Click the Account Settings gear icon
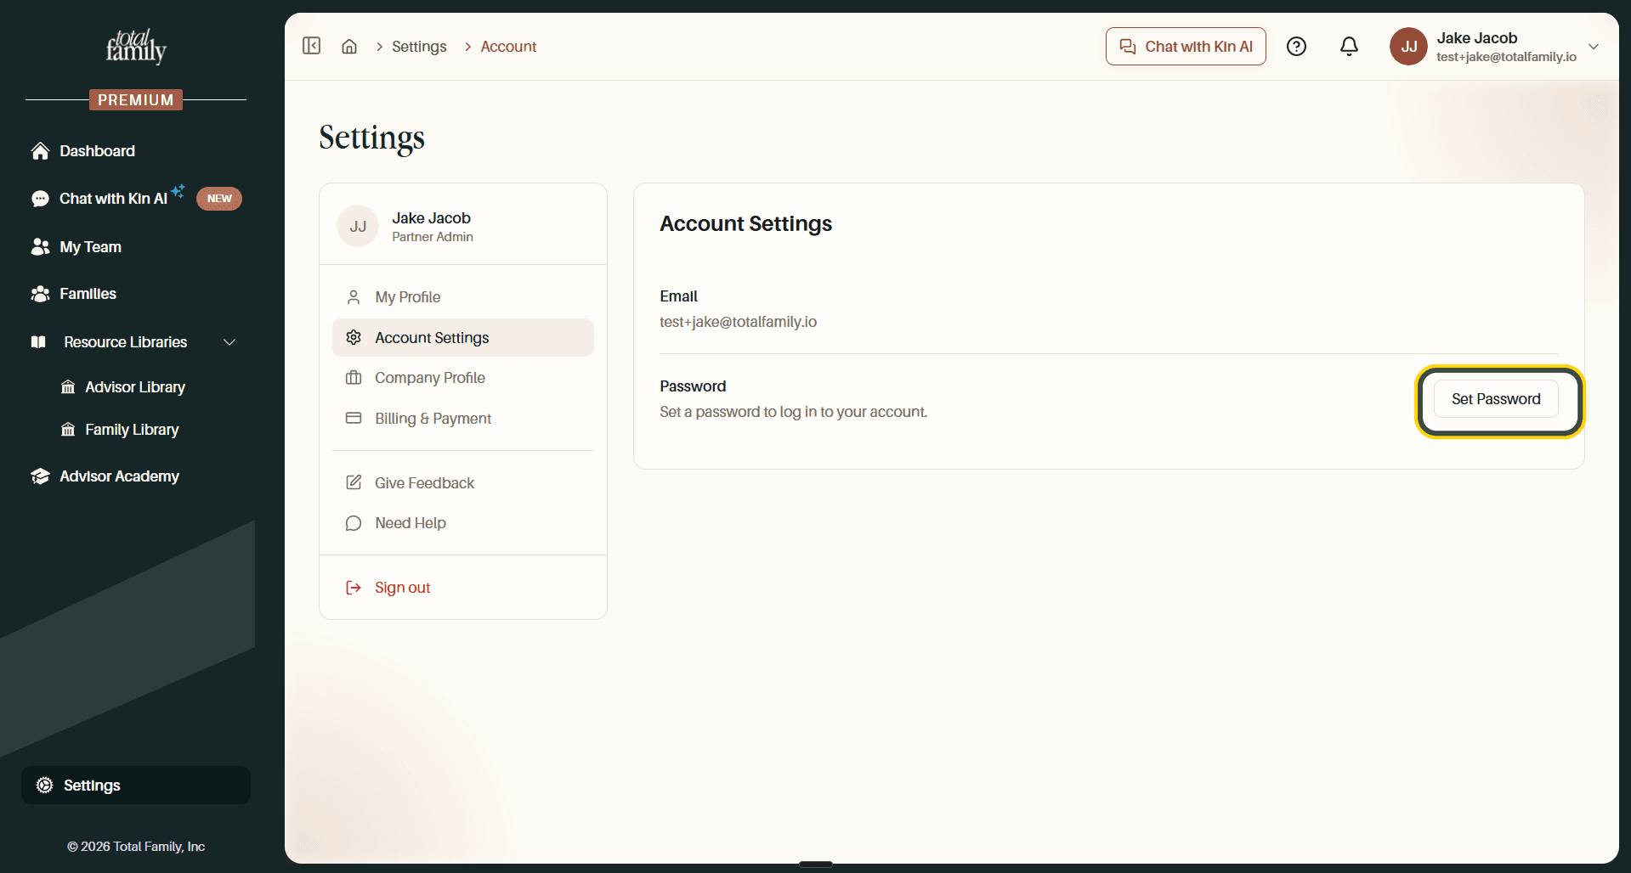Screen dimensions: 1631x873 pos(354,338)
